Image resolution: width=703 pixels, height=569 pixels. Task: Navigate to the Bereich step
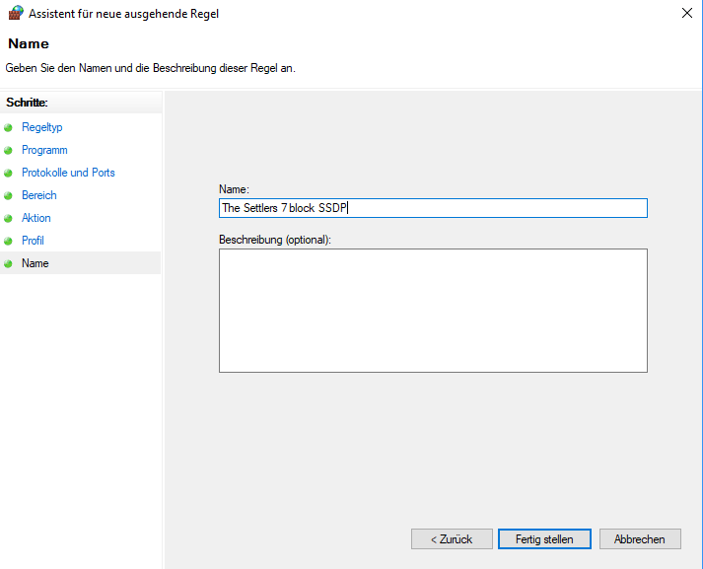click(39, 195)
